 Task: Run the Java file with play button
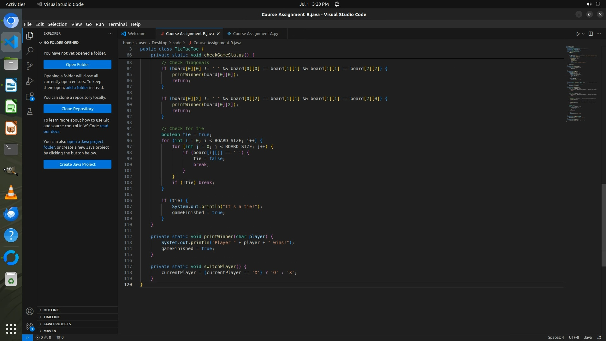[x=578, y=34]
